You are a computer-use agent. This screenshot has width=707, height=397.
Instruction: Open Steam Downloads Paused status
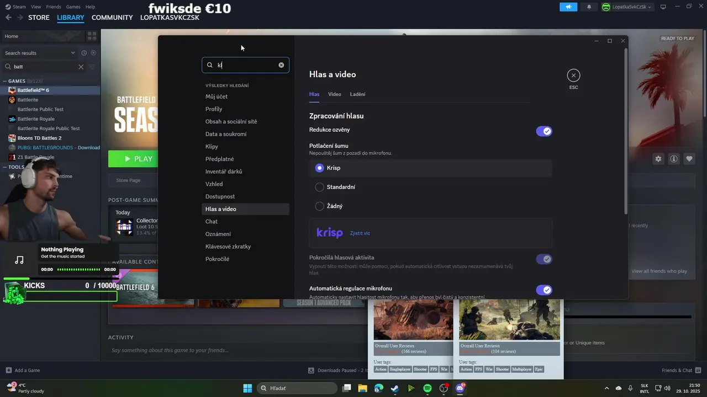point(338,371)
